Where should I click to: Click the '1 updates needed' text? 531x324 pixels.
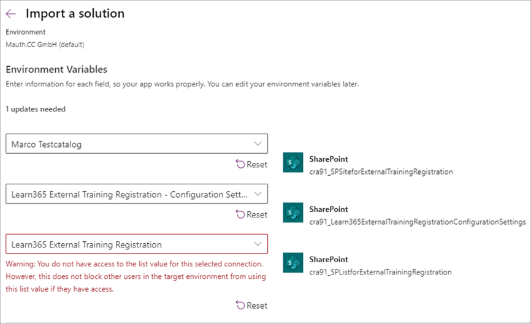(36, 109)
